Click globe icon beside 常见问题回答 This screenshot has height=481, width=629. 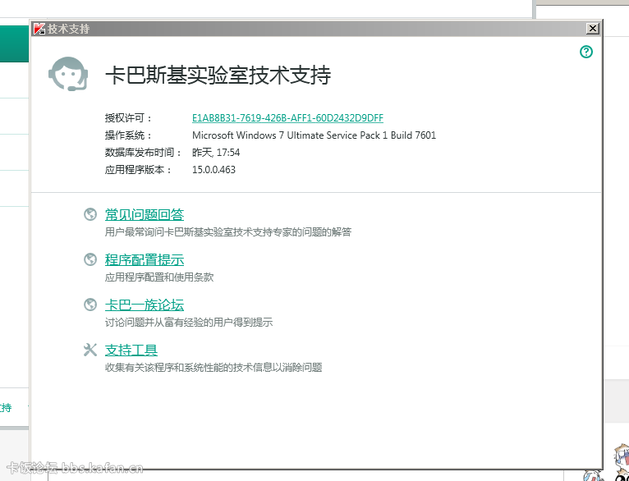[90, 214]
